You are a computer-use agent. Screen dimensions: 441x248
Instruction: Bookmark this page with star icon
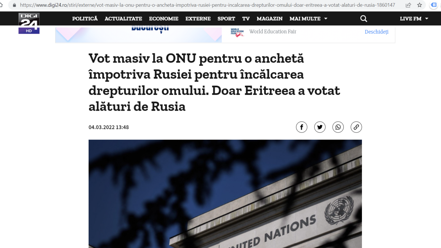(420, 5)
